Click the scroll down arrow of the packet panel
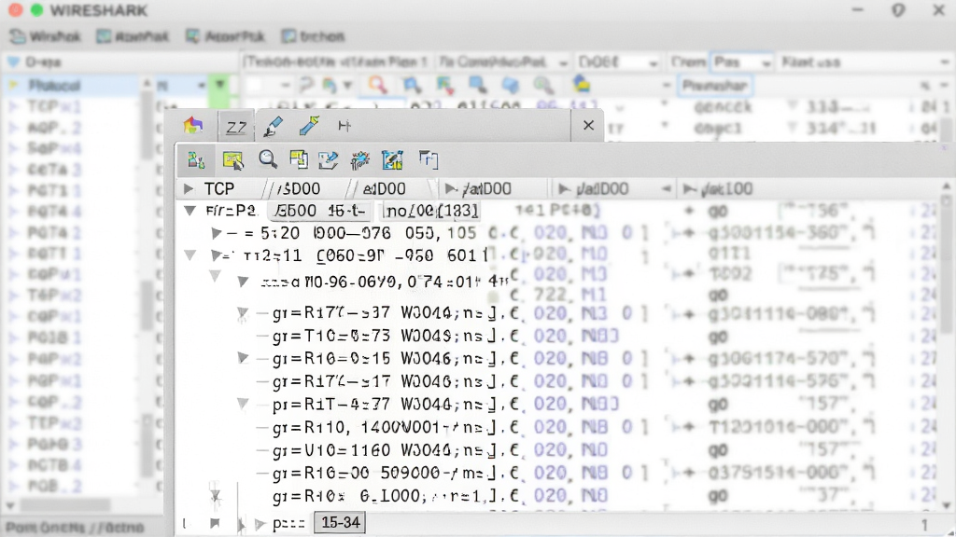 947,505
